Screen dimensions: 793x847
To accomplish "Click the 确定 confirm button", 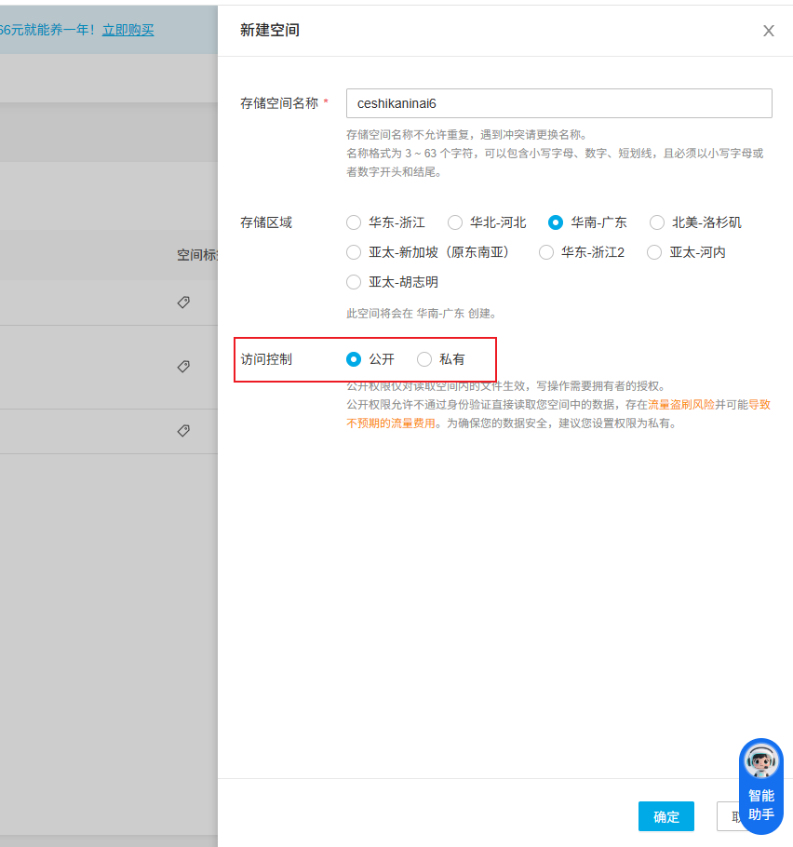I will [x=665, y=816].
